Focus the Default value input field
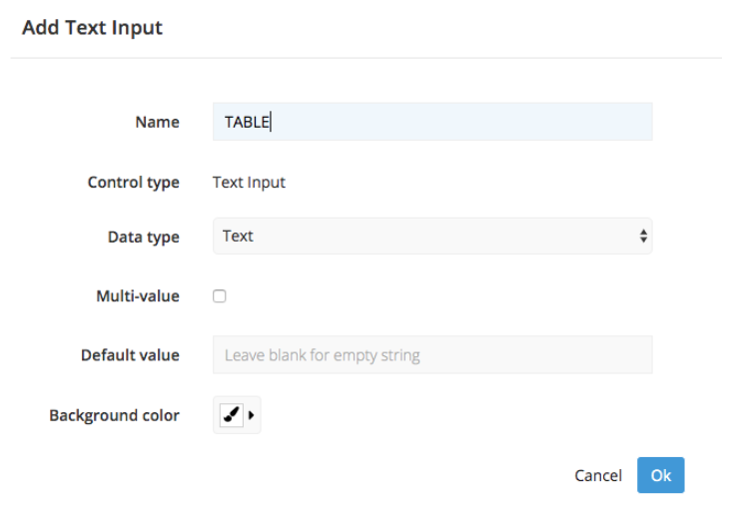Viewport: 738px width, 516px height. coord(432,354)
